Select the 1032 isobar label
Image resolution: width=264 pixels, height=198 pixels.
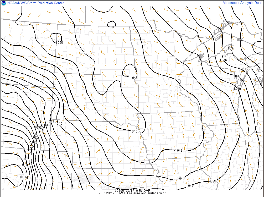pos(240,40)
